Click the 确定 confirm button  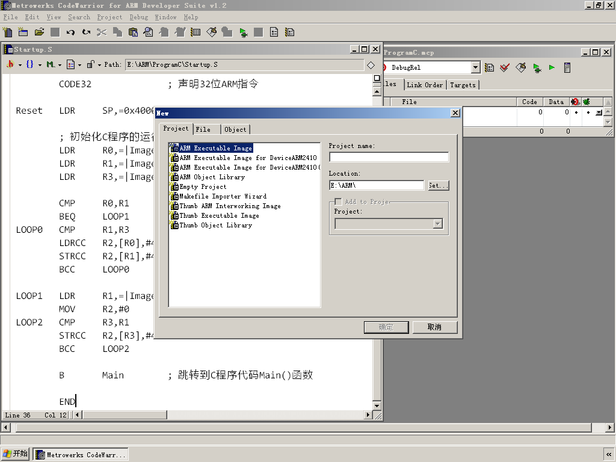pos(386,327)
